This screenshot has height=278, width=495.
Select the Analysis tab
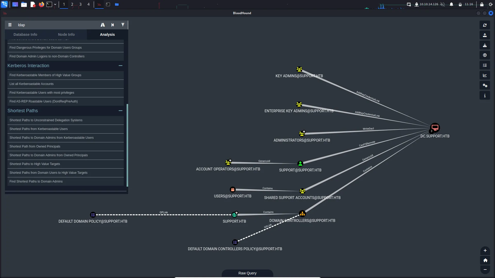[107, 34]
